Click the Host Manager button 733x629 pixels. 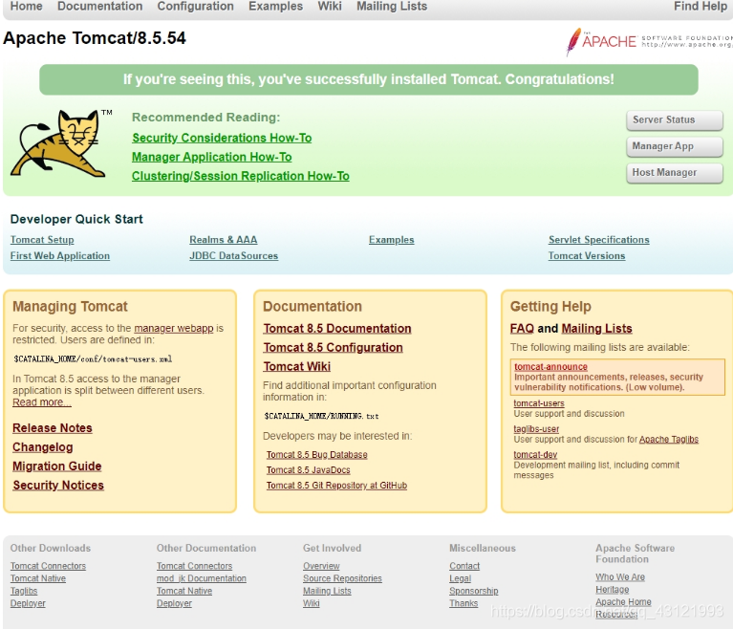[x=675, y=173]
